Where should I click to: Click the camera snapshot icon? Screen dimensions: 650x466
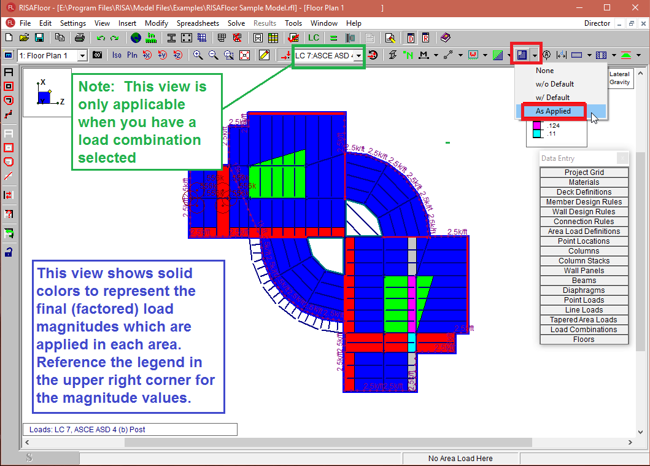(98, 55)
